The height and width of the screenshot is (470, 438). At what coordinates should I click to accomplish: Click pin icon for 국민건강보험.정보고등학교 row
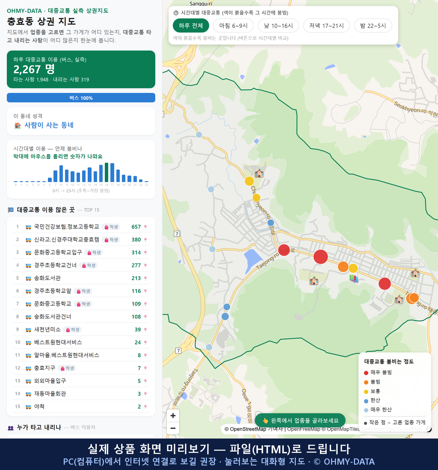145,227
